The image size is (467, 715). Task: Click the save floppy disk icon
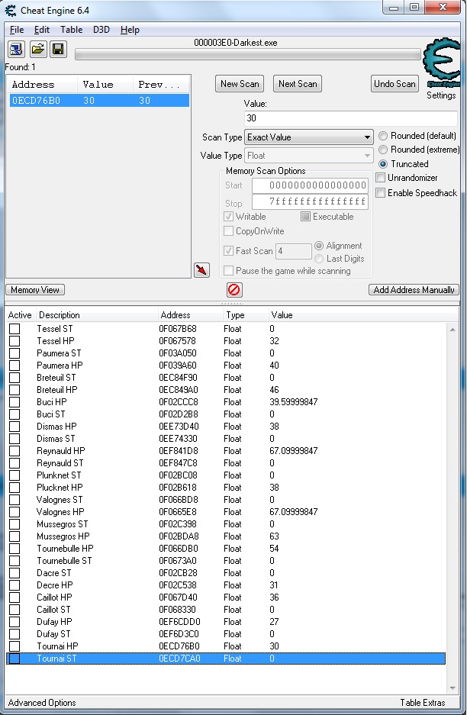coord(58,49)
